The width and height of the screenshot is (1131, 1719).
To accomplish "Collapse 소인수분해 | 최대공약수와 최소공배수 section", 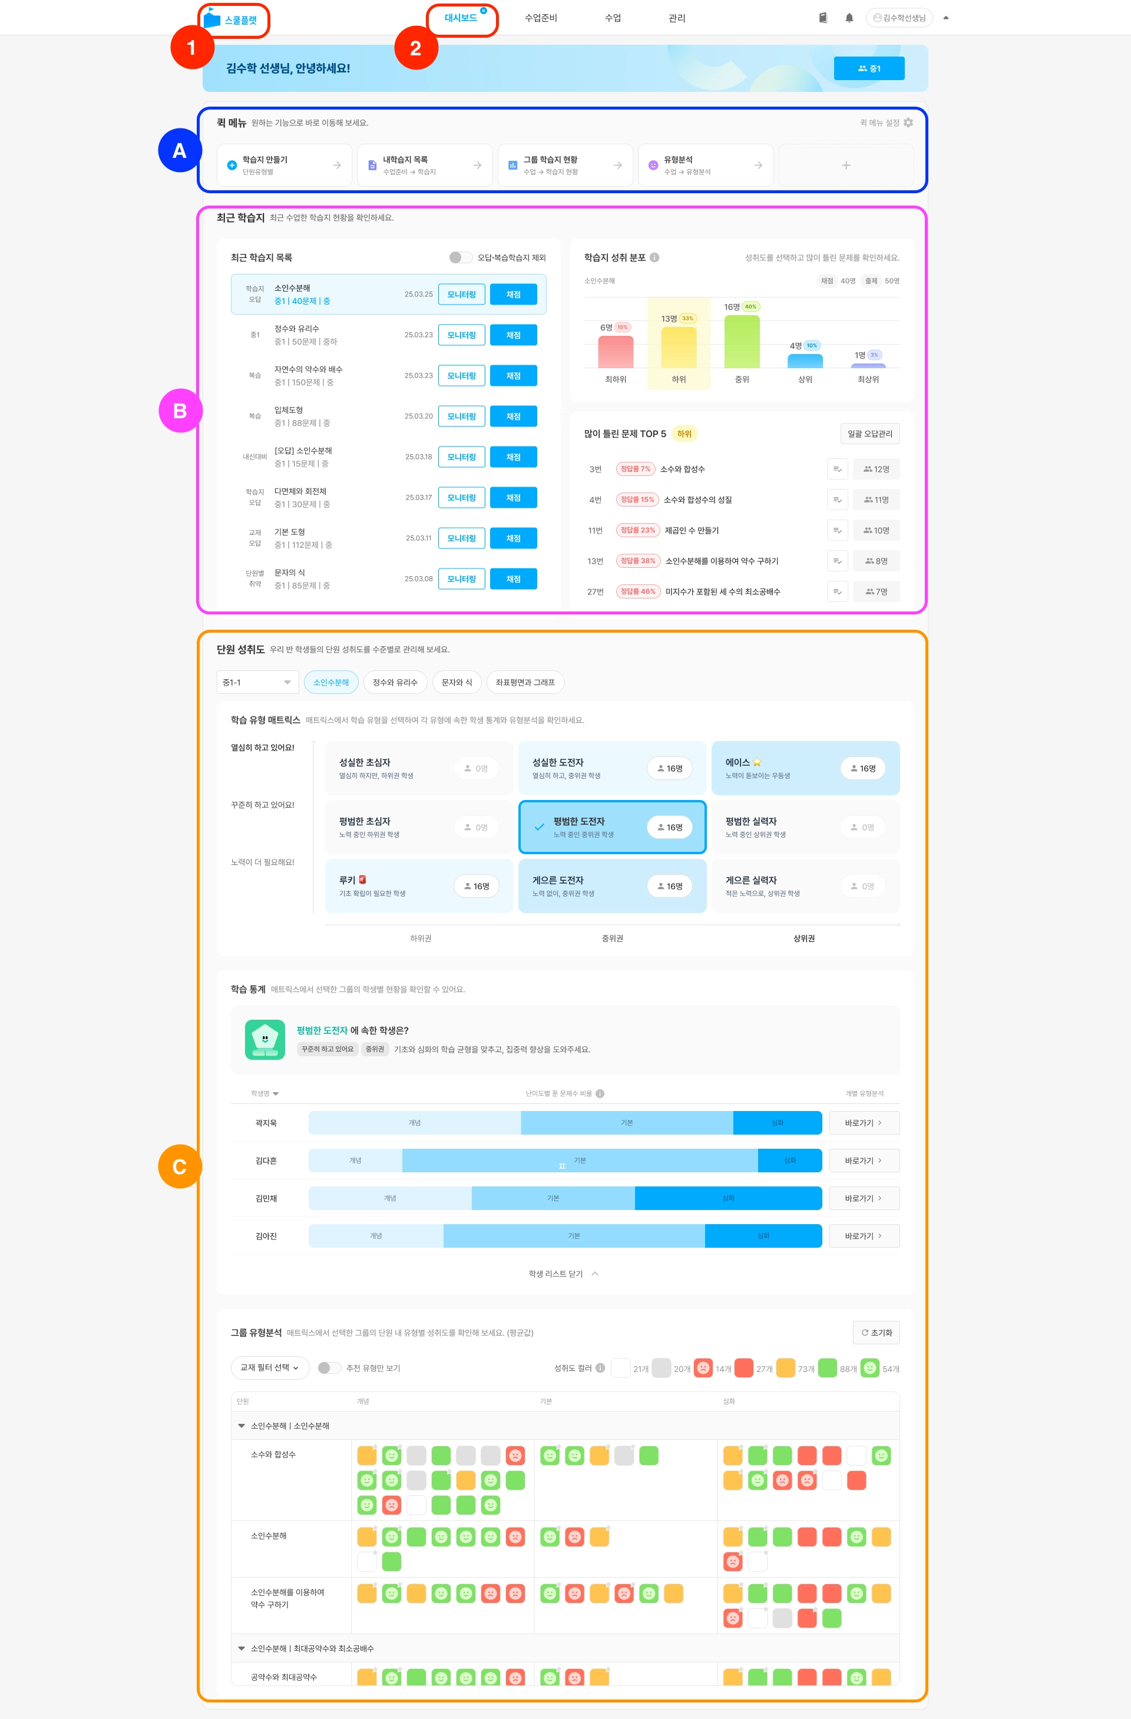I will 242,1649.
